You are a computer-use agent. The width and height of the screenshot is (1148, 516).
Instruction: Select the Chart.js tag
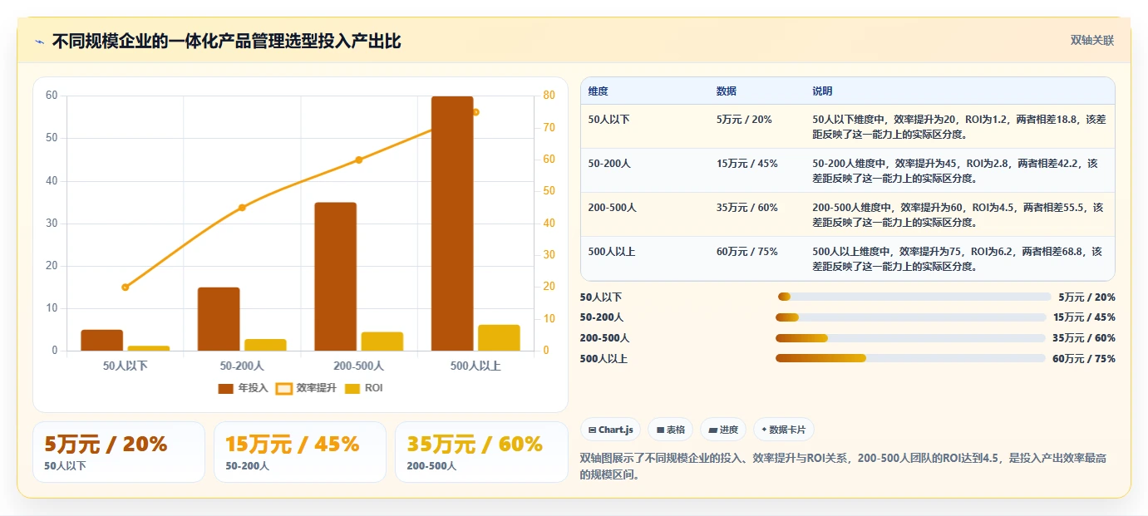click(x=611, y=430)
